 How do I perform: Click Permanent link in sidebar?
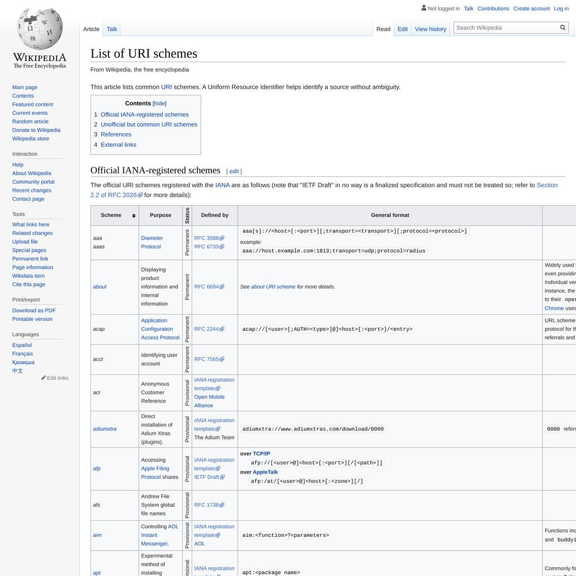(30, 259)
